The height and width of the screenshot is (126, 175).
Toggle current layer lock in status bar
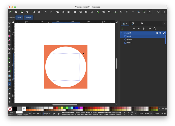[x=59, y=114]
